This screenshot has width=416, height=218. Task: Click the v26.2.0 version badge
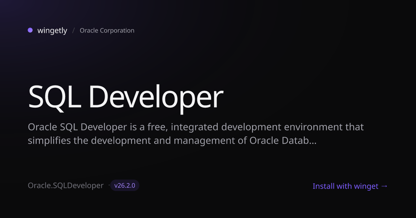tap(125, 185)
